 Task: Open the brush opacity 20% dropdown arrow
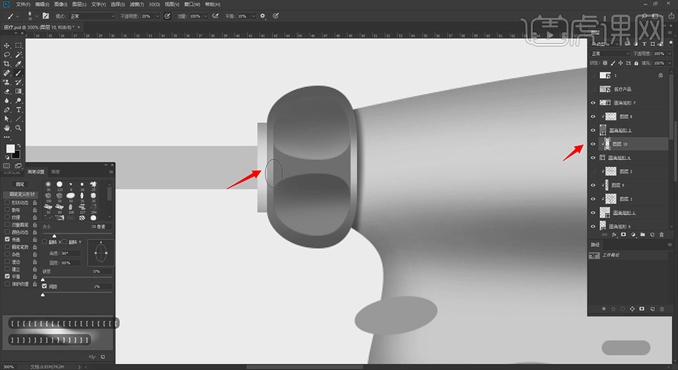158,16
